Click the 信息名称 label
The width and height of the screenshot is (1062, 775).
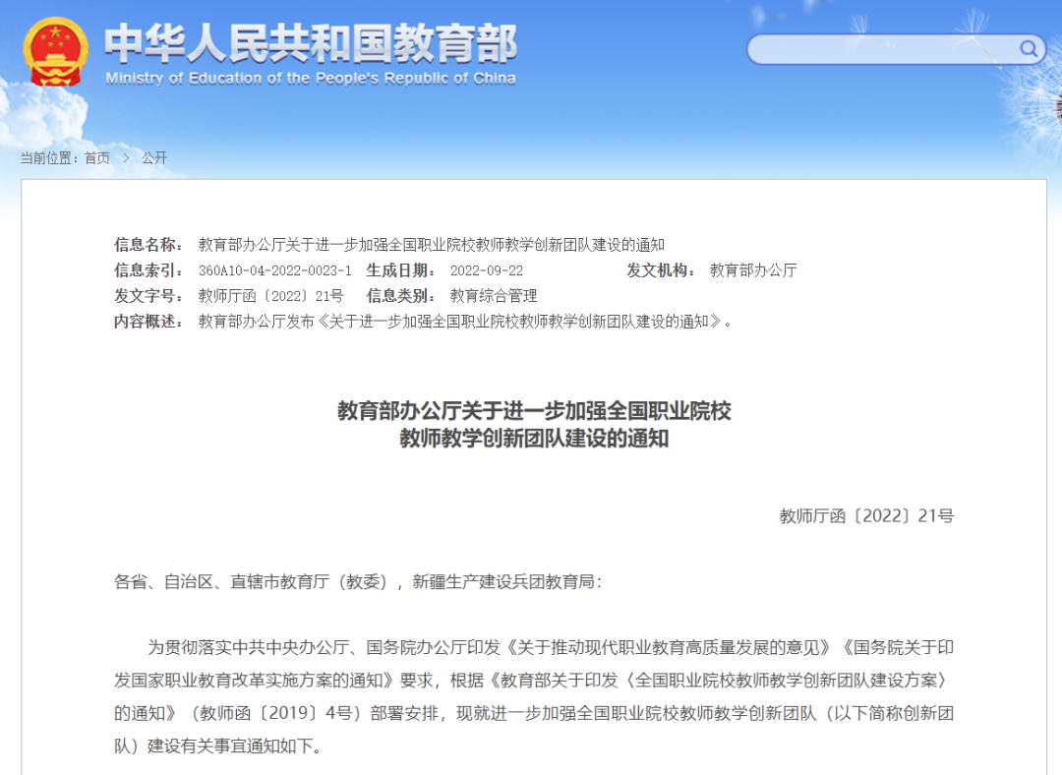(x=148, y=245)
